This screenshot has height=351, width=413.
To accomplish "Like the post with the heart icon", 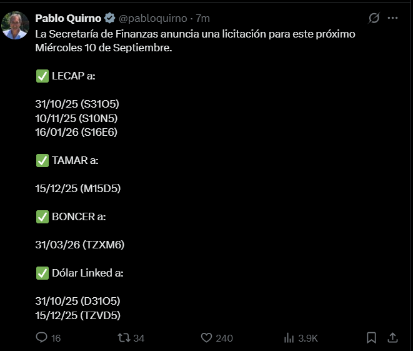I will [207, 338].
